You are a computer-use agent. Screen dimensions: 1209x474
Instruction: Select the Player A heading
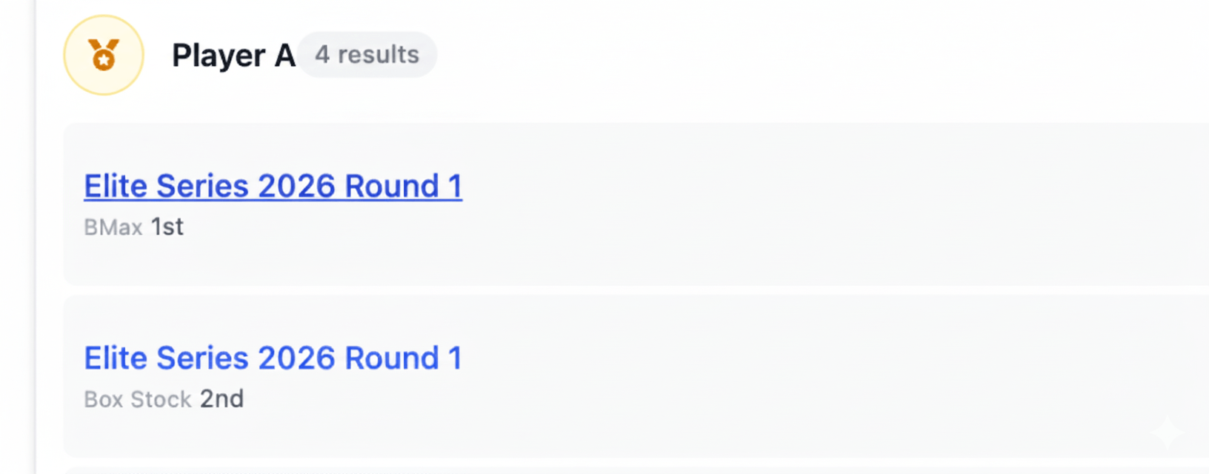click(x=233, y=56)
